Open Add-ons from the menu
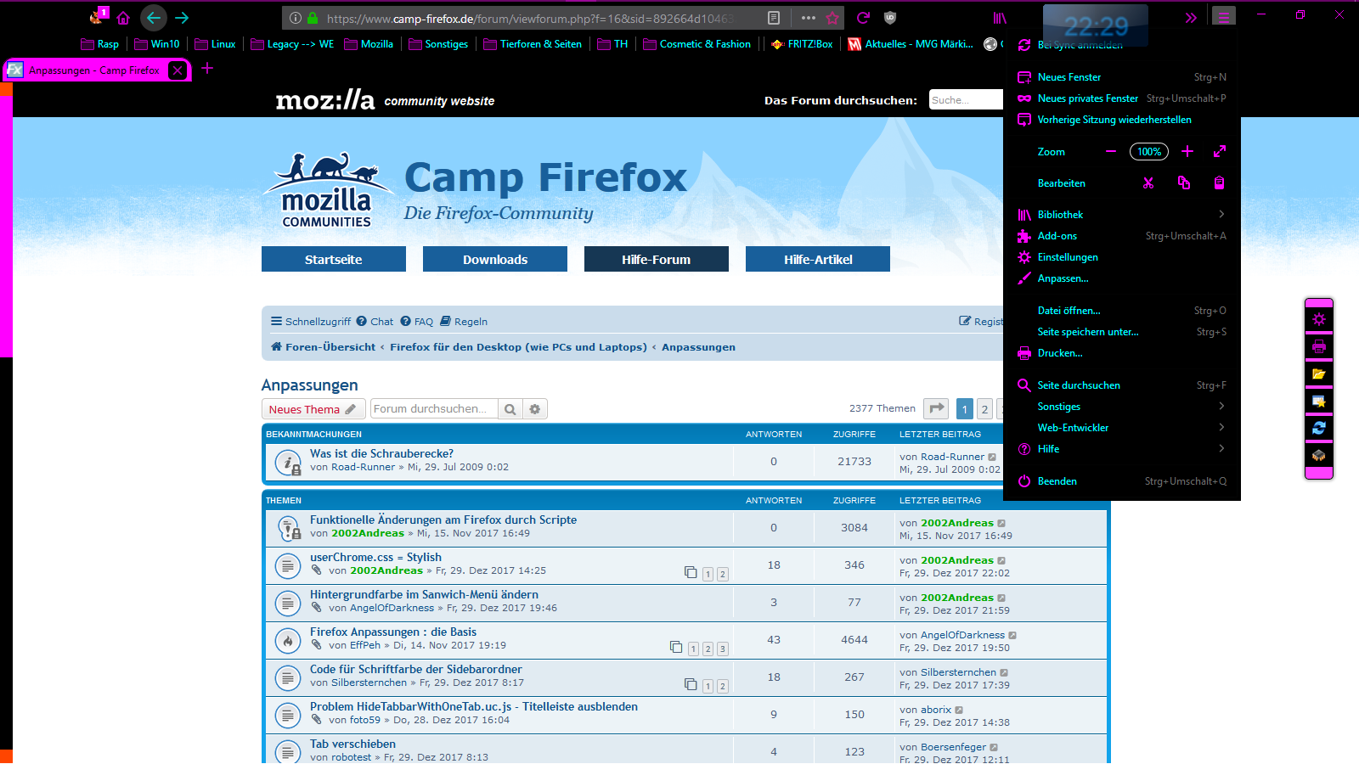This screenshot has height=764, width=1359. coord(1122,236)
